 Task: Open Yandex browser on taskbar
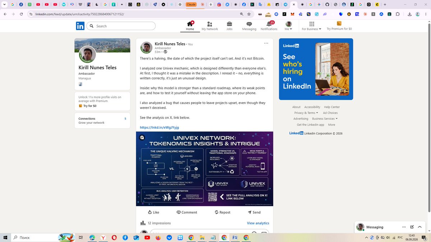point(103,237)
